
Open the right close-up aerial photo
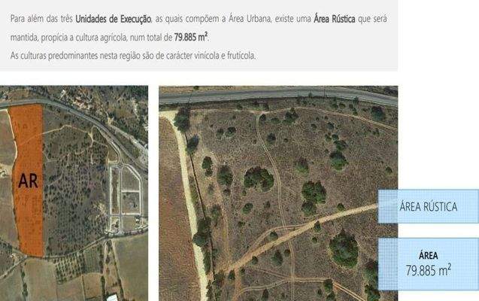[278, 193]
